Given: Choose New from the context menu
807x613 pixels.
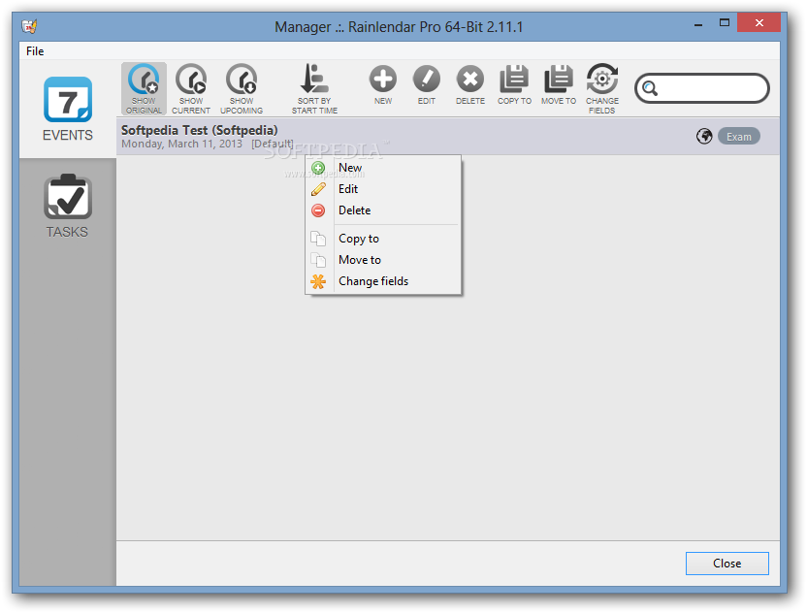Looking at the screenshot, I should pyautogui.click(x=383, y=168).
